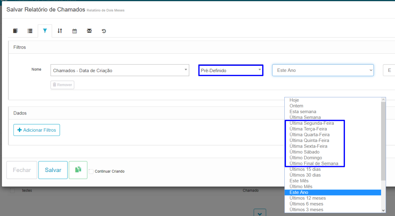Choose Últimos 12 meses option
The width and height of the screenshot is (395, 216).
tap(308, 198)
